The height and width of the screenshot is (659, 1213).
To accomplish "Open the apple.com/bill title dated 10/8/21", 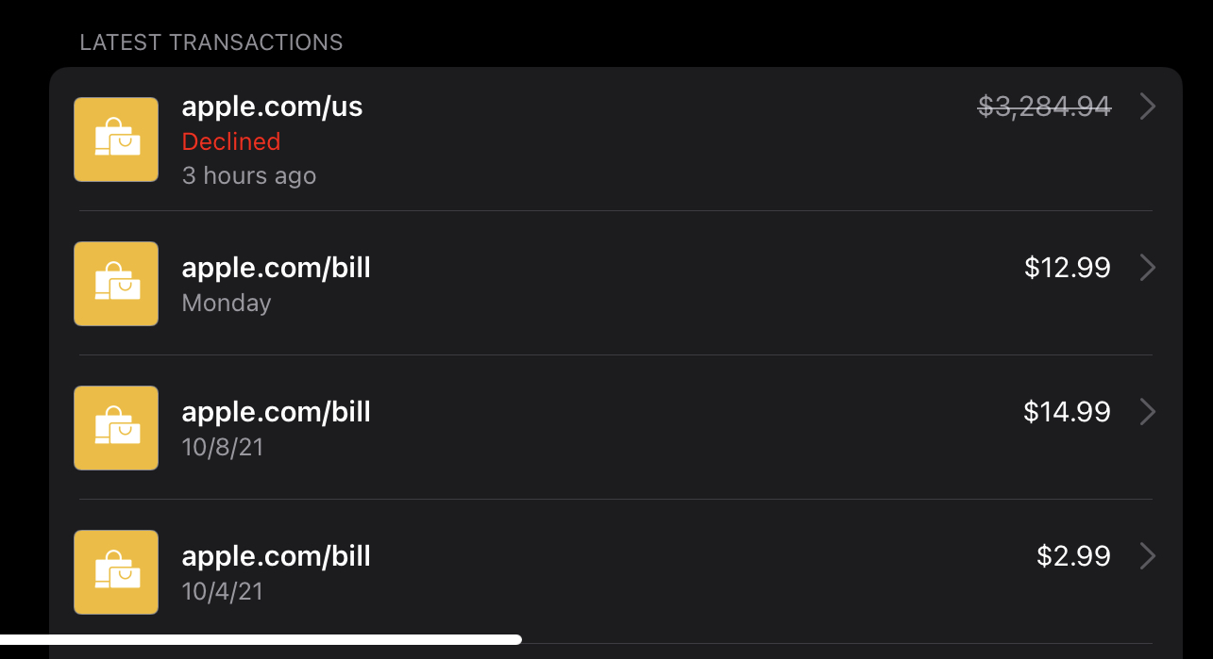I will [276, 412].
